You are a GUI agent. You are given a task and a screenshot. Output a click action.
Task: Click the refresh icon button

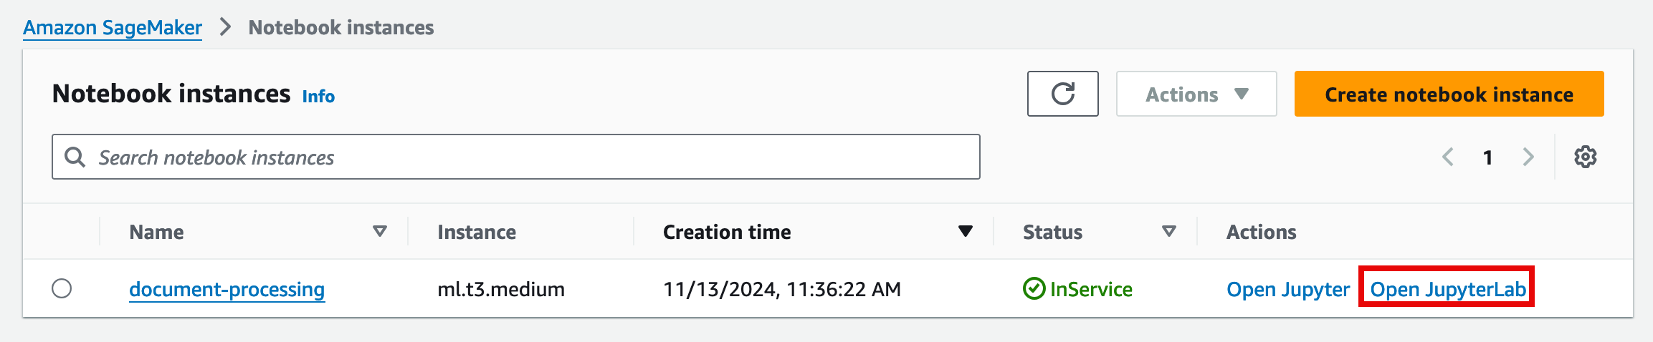pos(1062,94)
